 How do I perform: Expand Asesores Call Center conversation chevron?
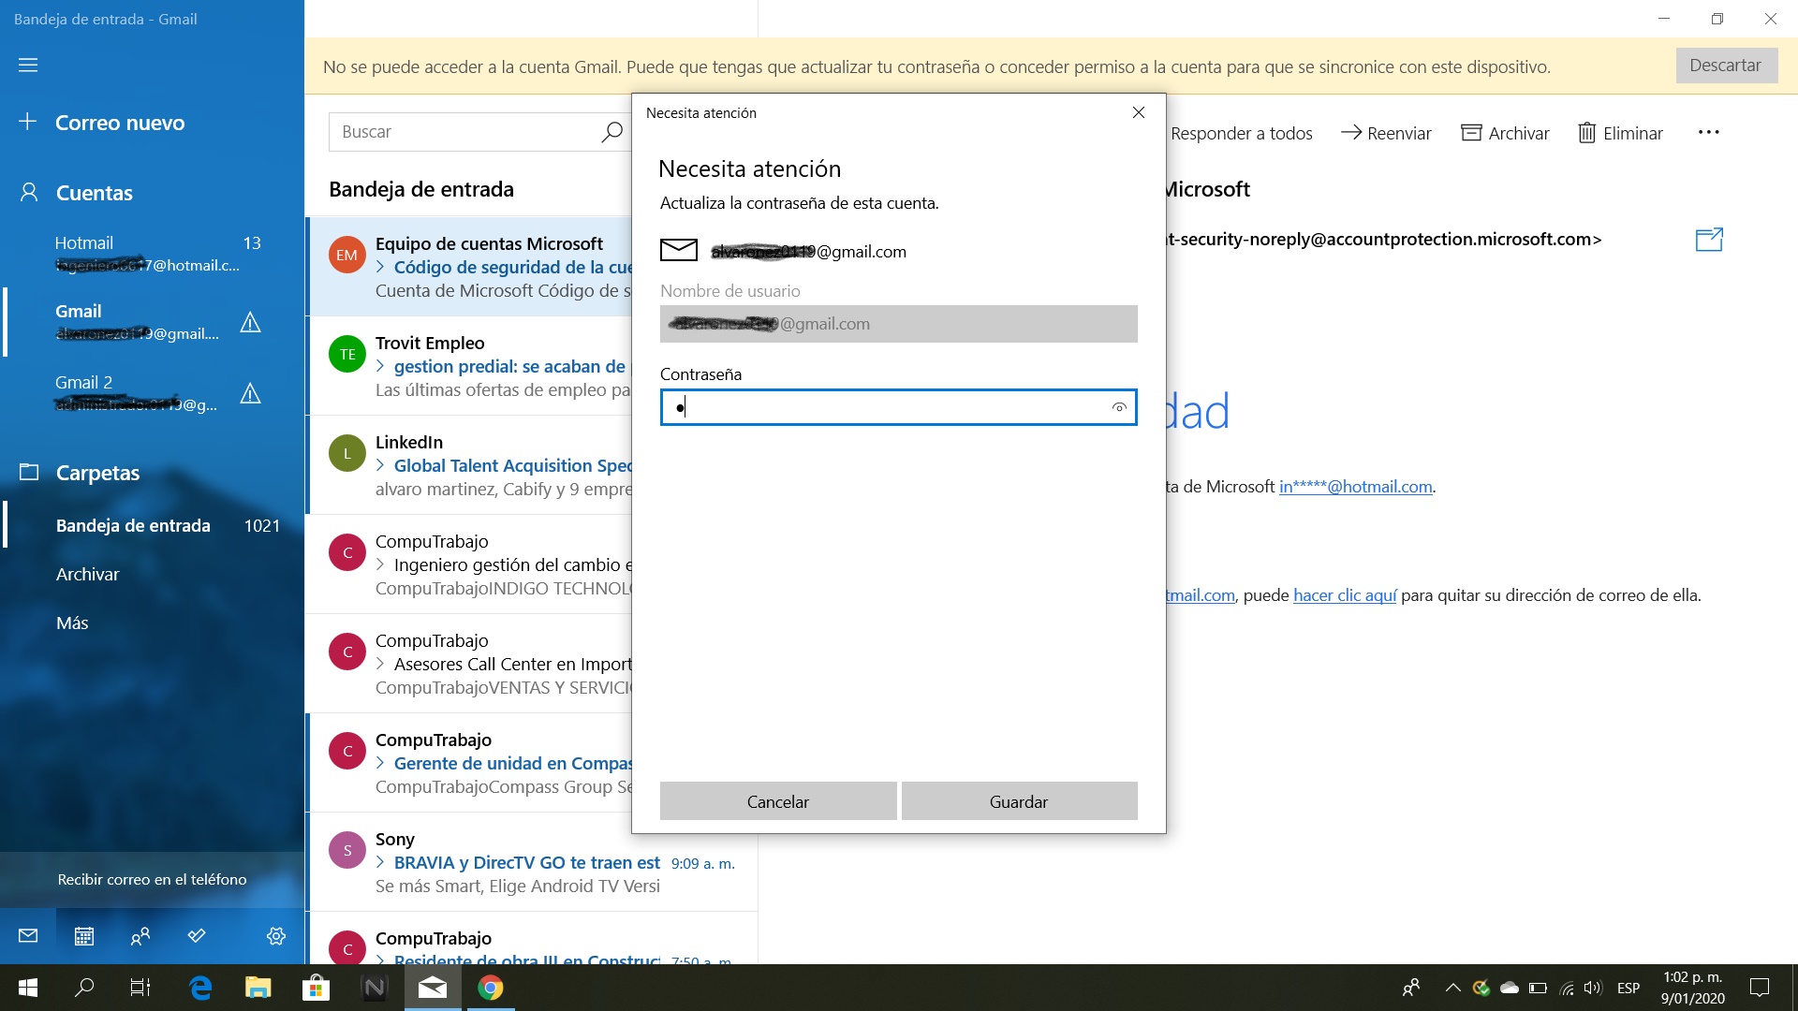tap(380, 664)
